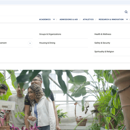Open the Housing & Dining link
130x130 pixels.
pos(47,43)
